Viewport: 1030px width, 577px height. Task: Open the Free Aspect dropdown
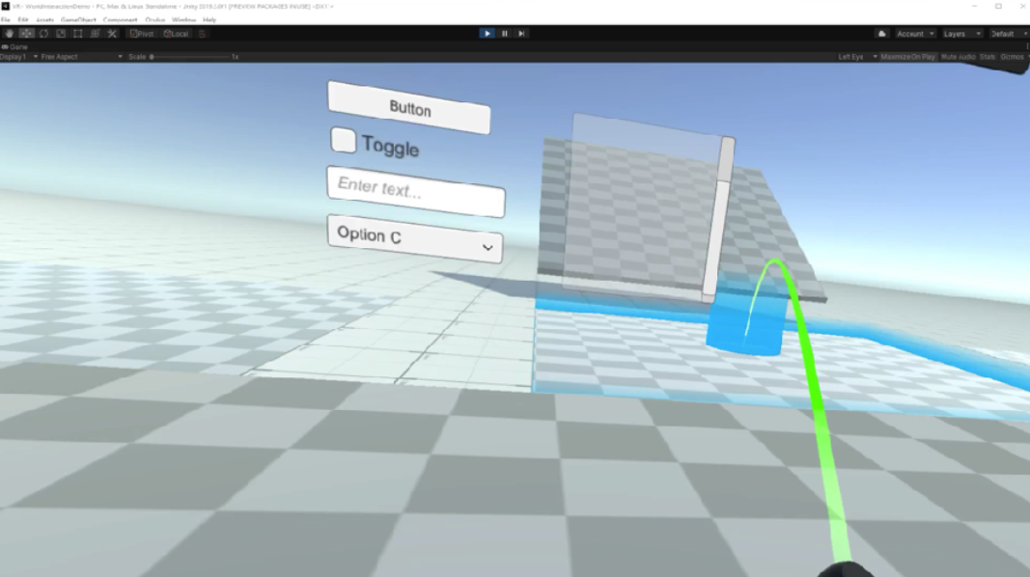point(80,57)
